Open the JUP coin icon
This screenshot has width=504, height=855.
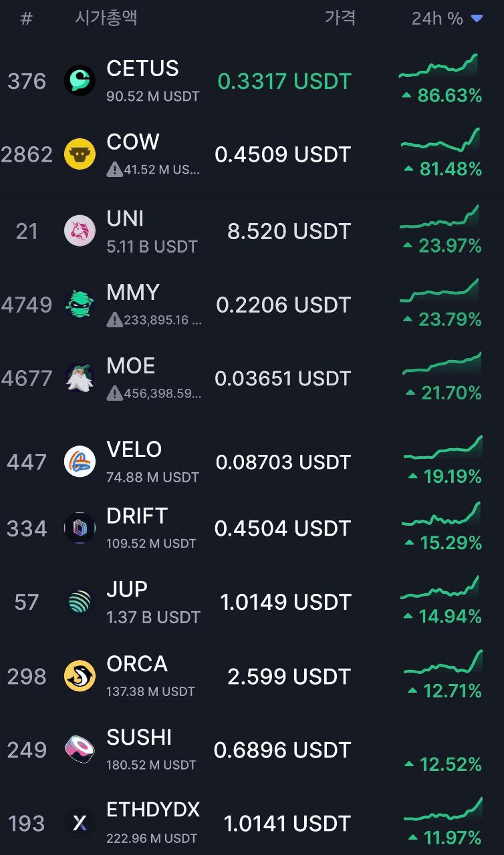coord(80,602)
